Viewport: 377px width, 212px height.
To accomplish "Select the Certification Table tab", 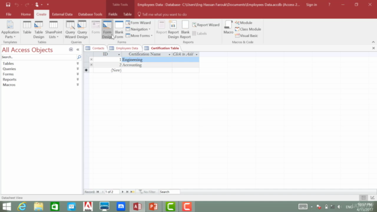I will 162,48.
